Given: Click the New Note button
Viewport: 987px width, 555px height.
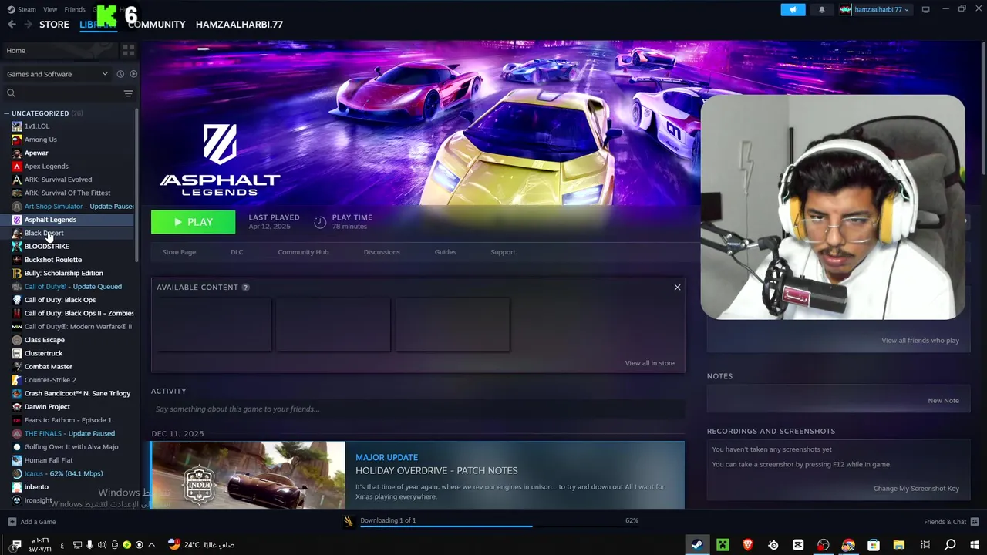Looking at the screenshot, I should click(943, 401).
